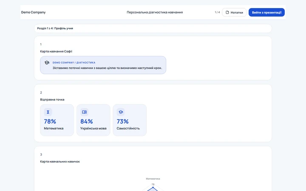This screenshot has height=191, width=306.
Task: Click the note page icon in Нотатки
Action: point(227,12)
